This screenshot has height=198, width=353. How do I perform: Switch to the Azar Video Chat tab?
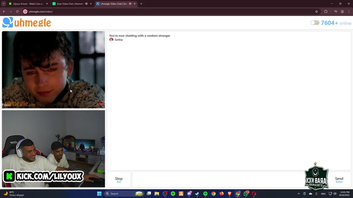tap(70, 4)
